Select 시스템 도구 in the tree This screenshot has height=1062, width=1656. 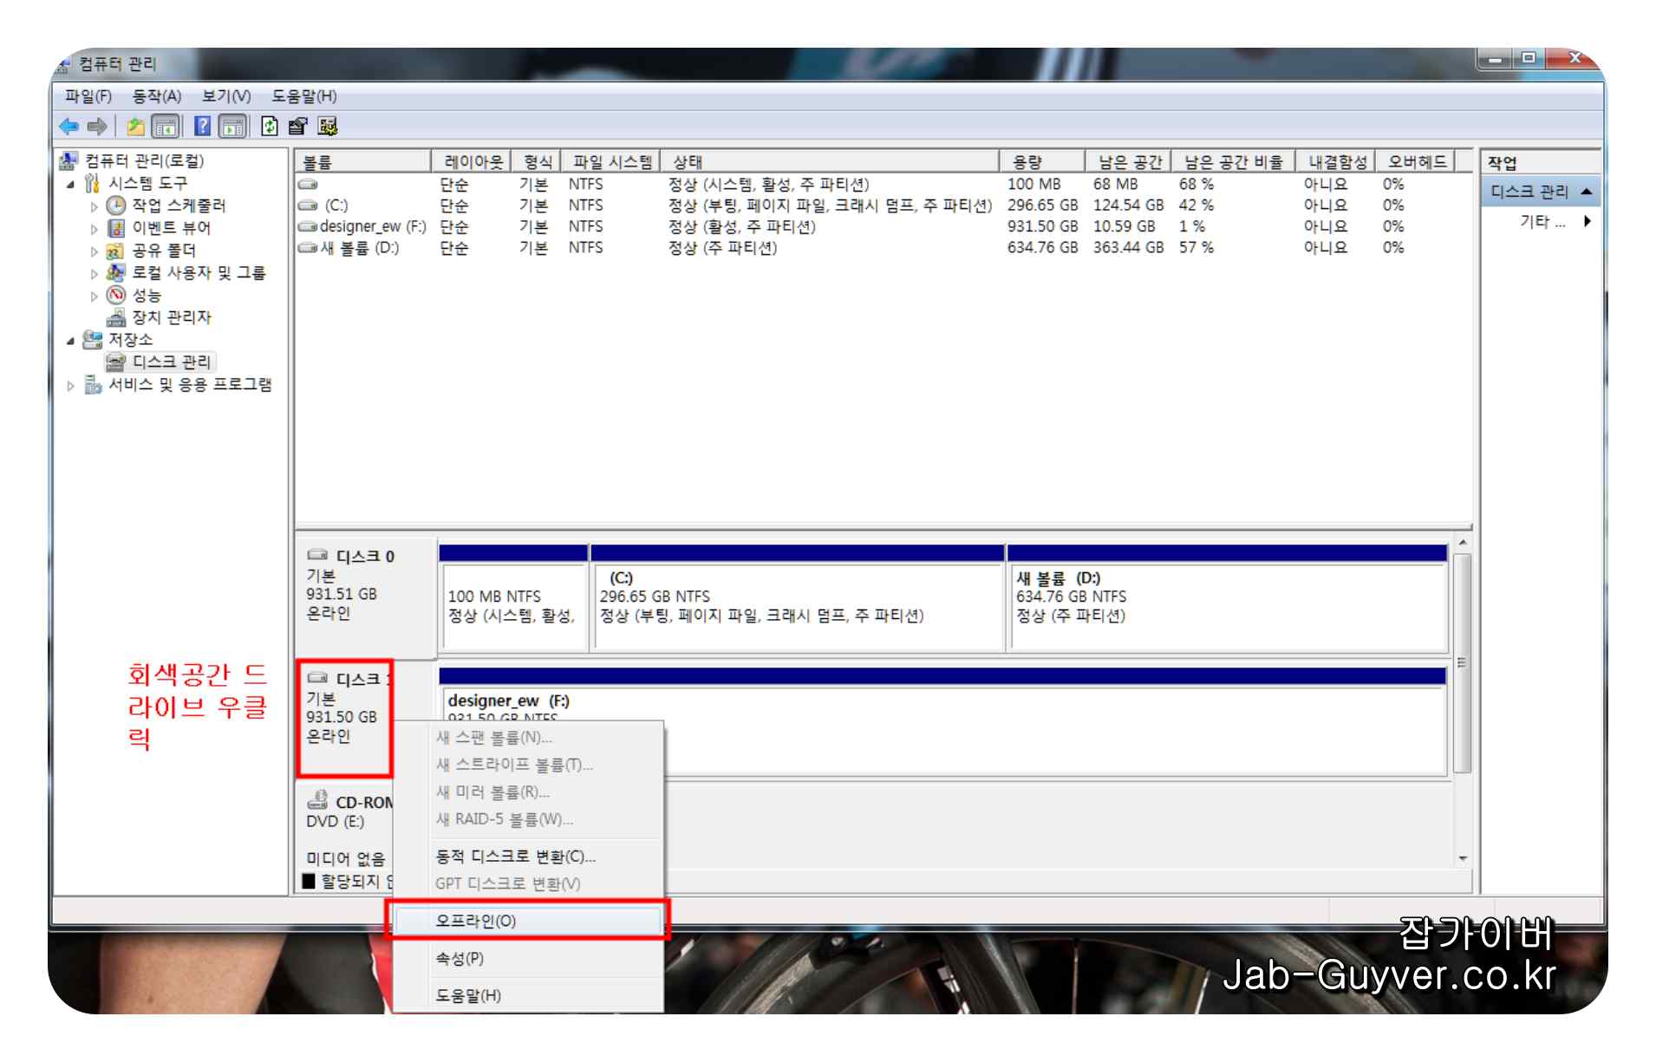pyautogui.click(x=148, y=184)
